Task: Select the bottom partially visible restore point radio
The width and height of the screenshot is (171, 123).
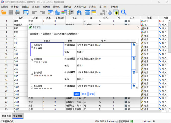Action: click(32, 87)
